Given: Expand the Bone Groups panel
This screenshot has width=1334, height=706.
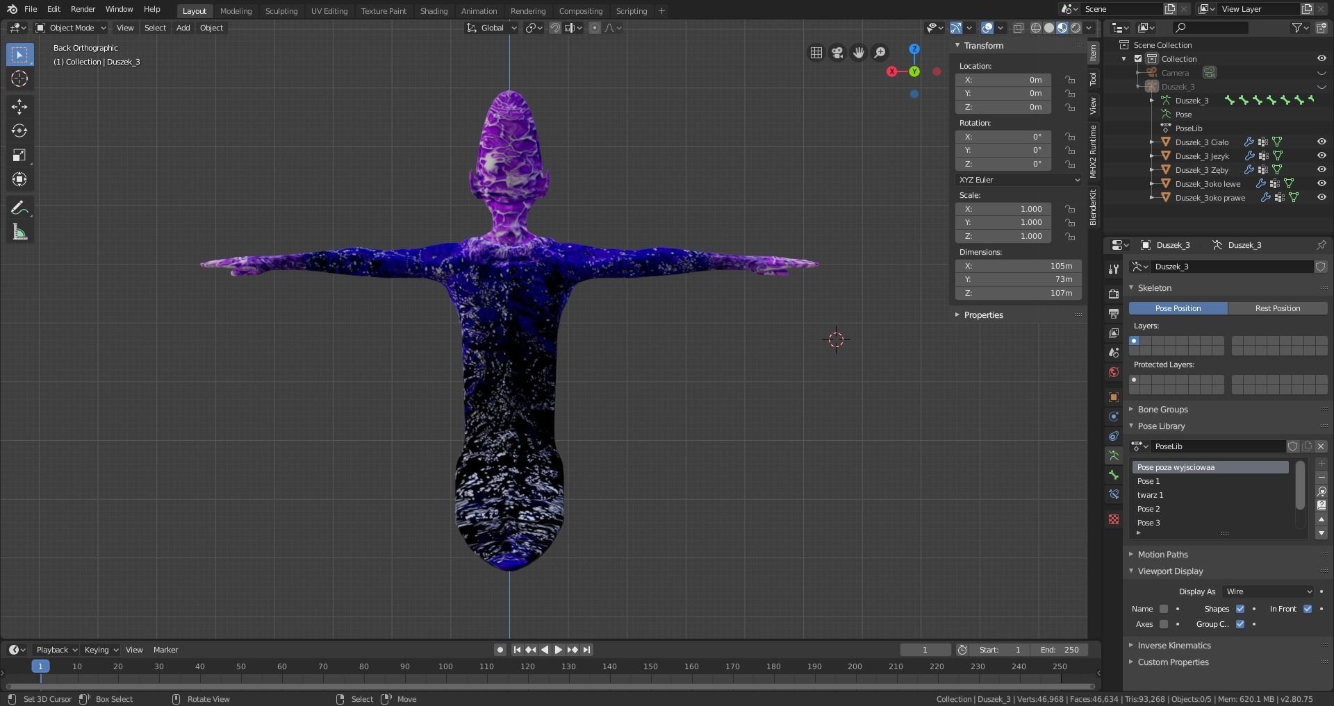Looking at the screenshot, I should (1162, 410).
